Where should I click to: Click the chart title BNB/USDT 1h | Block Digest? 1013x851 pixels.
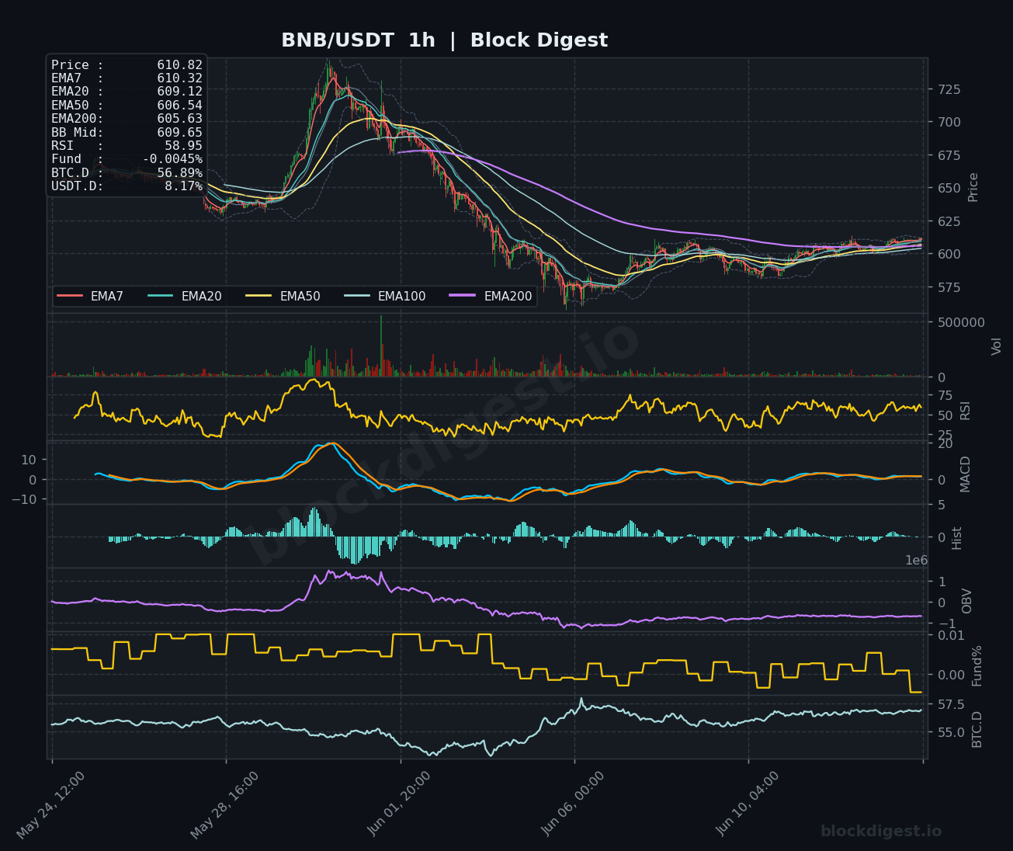coord(444,40)
